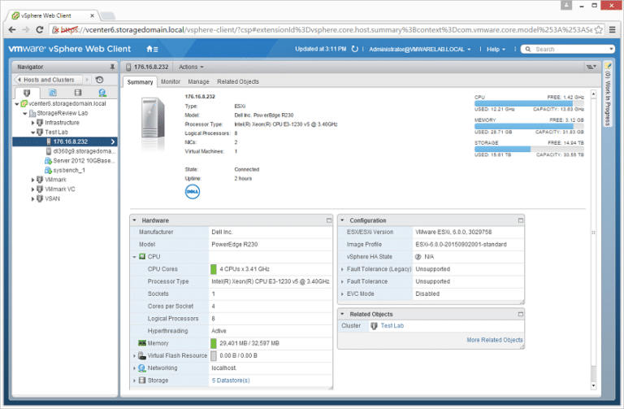The image size is (624, 409).
Task: Expand the EVC Mode row
Action: [x=342, y=294]
